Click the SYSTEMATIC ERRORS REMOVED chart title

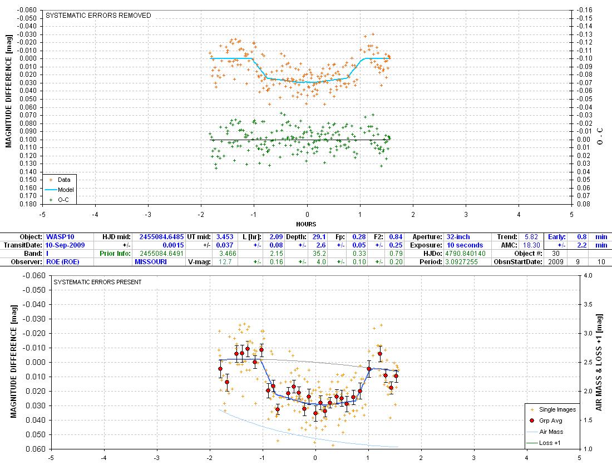[x=98, y=16]
